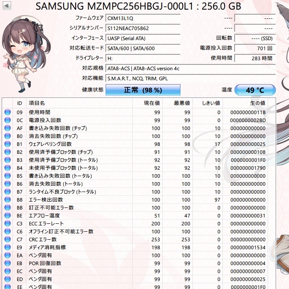Image resolution: width=289 pixels, height=289 pixels.
Task: Select threshold value 17 in ウェアレベリング回数 row
Action: 217,144
